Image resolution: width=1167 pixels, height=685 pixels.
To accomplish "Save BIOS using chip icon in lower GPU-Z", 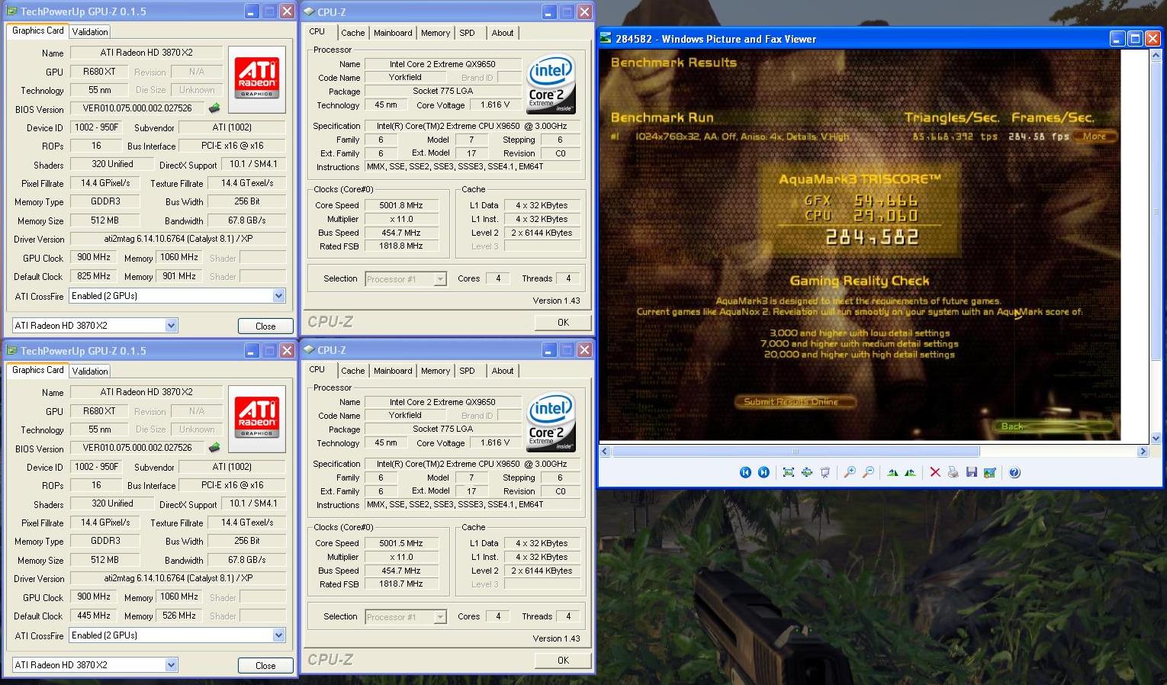I will [x=214, y=448].
